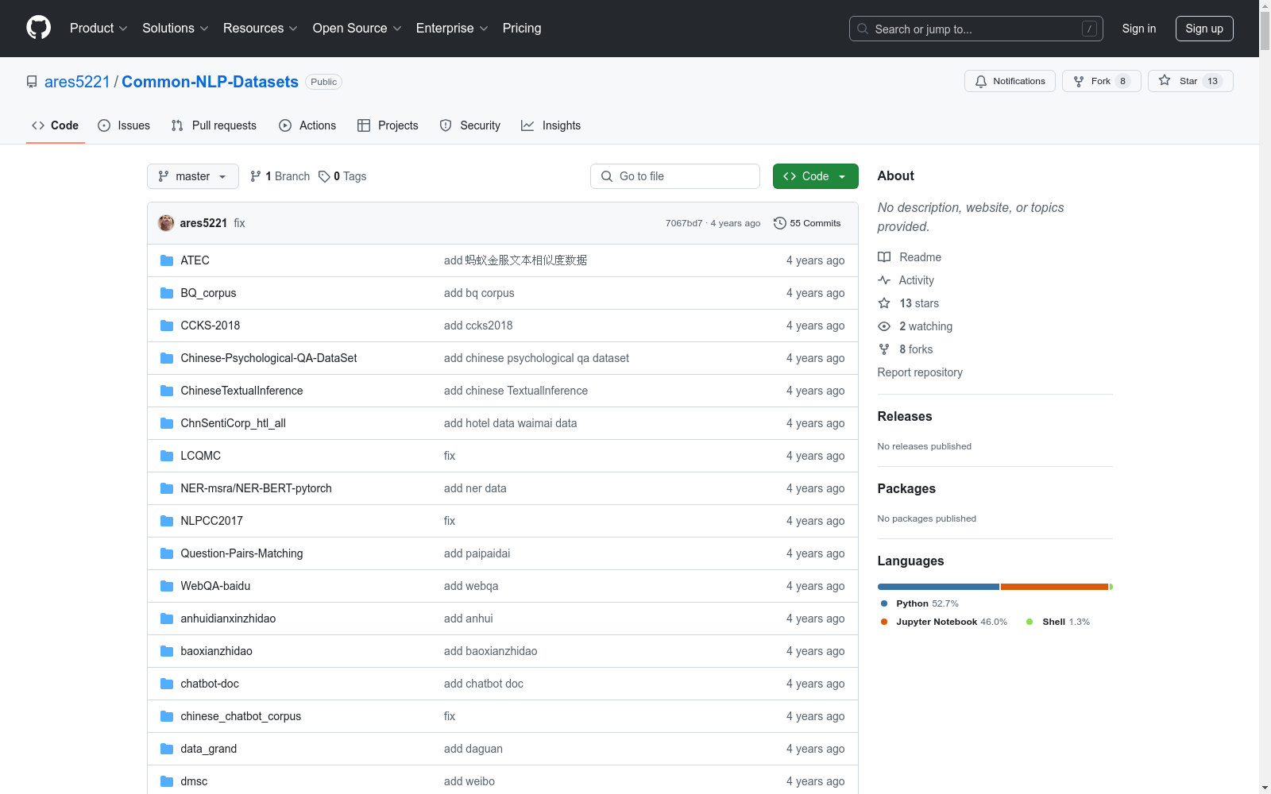
Task: Click the data_grand folder icon
Action: 167,749
